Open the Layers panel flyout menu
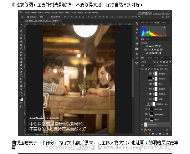This screenshot has height=154, width=190. (x=170, y=58)
